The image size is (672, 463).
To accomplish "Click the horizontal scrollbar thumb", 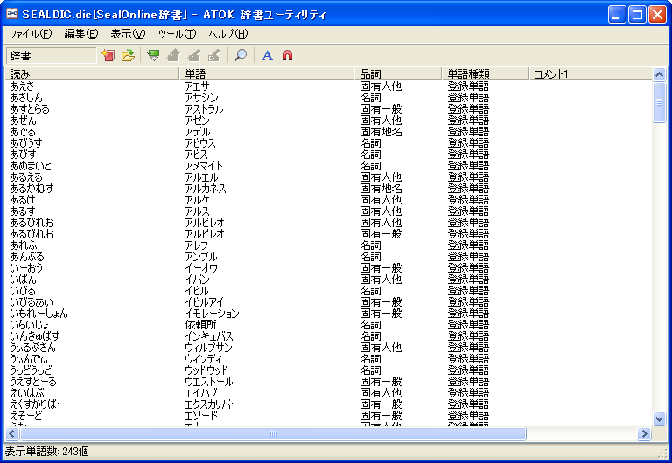I will point(273,433).
